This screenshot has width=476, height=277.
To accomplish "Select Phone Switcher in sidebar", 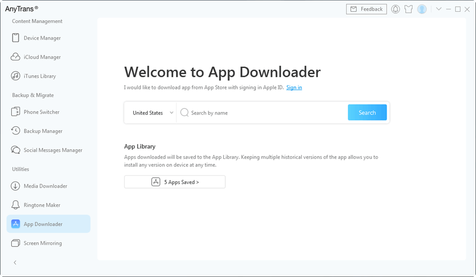I will point(42,112).
